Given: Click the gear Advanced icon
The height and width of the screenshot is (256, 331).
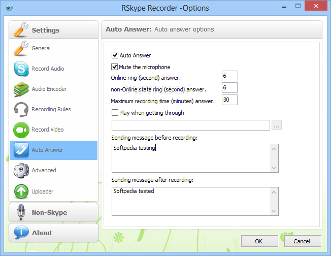Looking at the screenshot, I should [x=21, y=171].
